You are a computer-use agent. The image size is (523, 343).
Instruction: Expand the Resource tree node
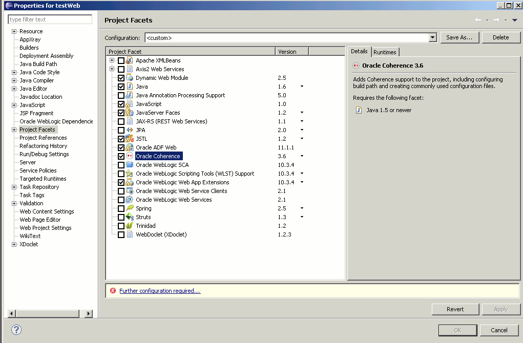coord(14,31)
